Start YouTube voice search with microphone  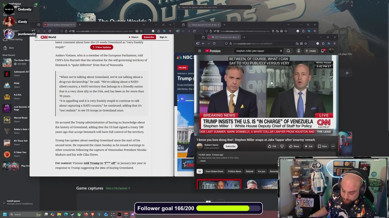[x=298, y=51]
